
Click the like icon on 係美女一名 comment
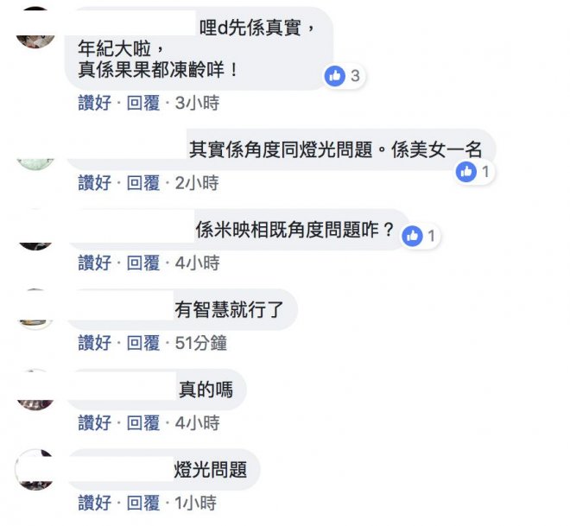(x=466, y=172)
